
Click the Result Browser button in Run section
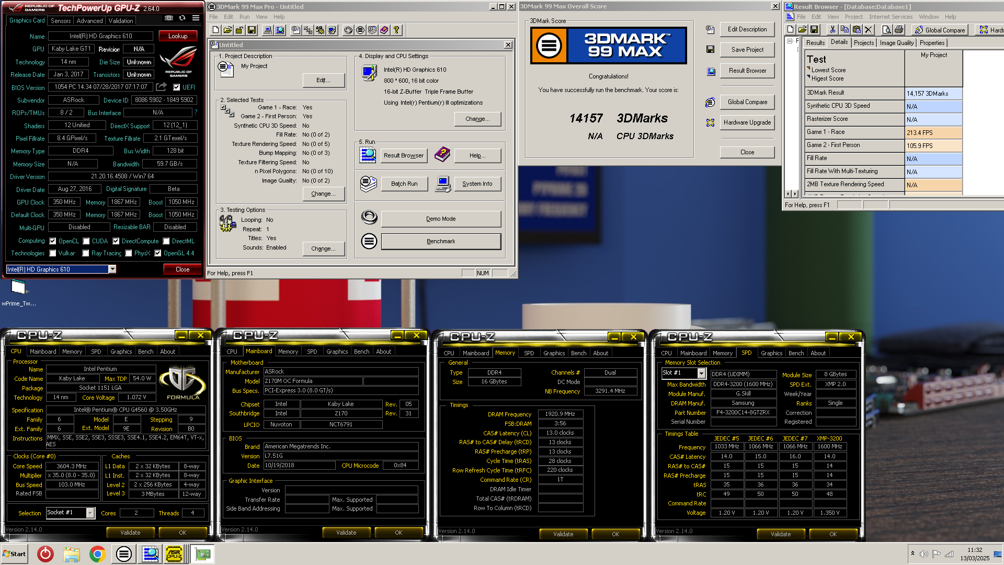point(404,155)
